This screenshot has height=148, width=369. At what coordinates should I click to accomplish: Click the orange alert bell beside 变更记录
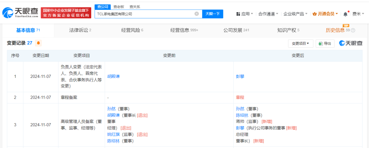[38, 43]
